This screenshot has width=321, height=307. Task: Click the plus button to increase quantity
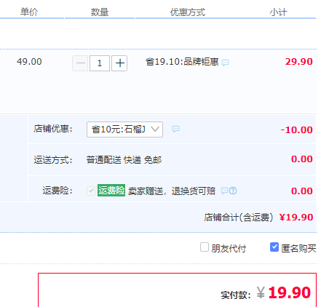pos(119,63)
